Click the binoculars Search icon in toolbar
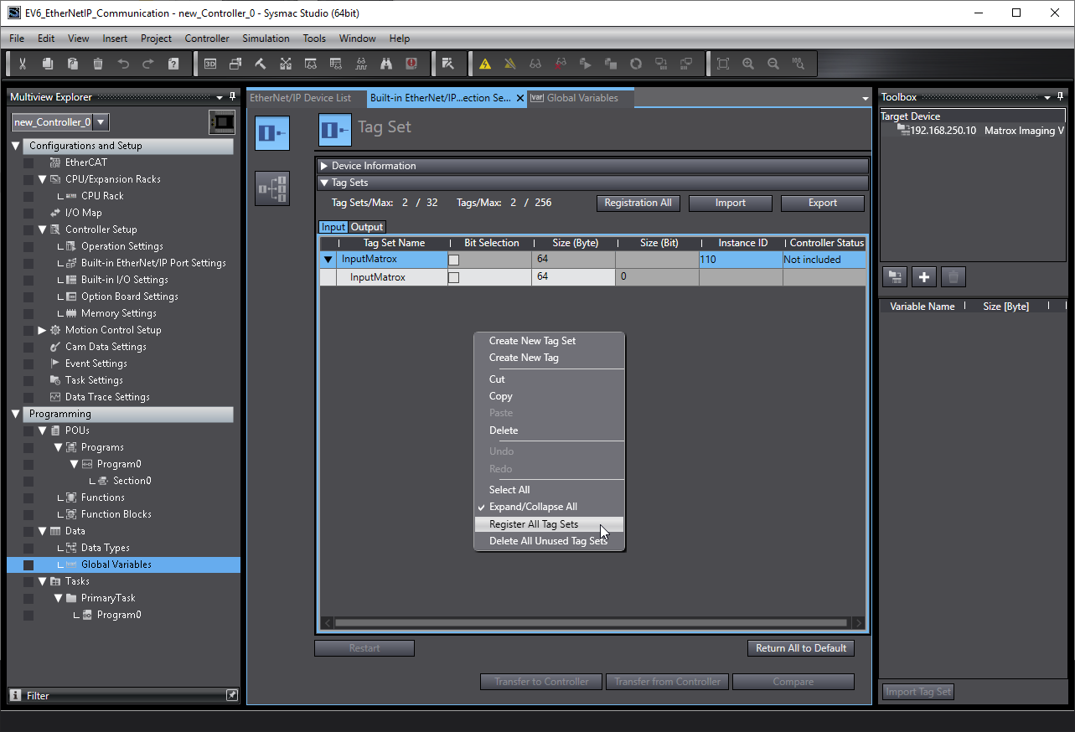The height and width of the screenshot is (732, 1075). click(386, 64)
